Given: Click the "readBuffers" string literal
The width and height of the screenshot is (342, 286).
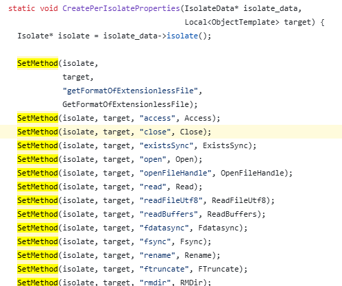Looking at the screenshot, I should pyautogui.click(x=169, y=214).
